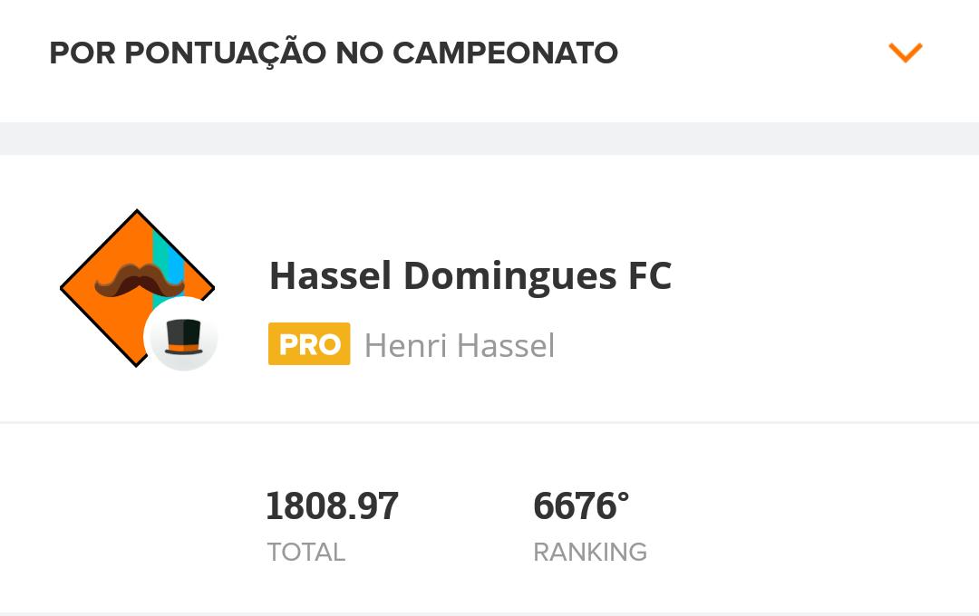Tap the top hat mascot badge
Image resolution: width=979 pixels, height=616 pixels.
point(183,336)
